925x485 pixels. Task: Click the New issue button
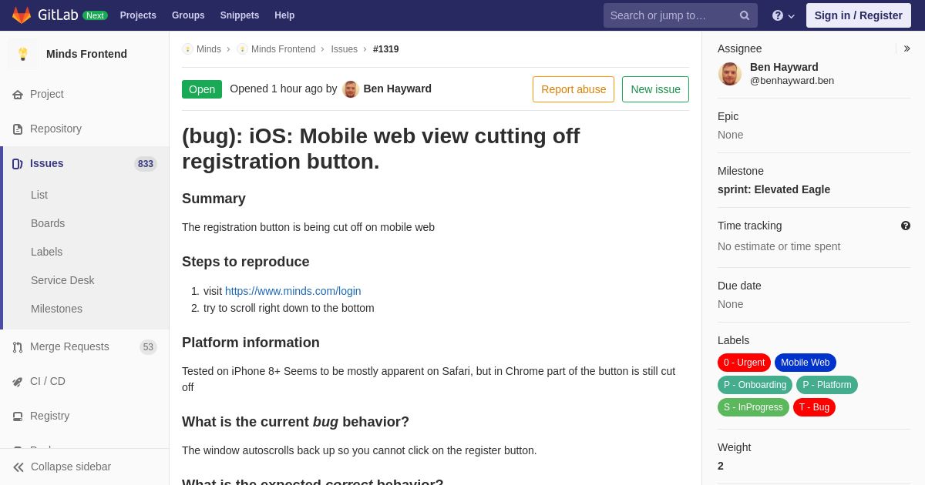pyautogui.click(x=655, y=89)
